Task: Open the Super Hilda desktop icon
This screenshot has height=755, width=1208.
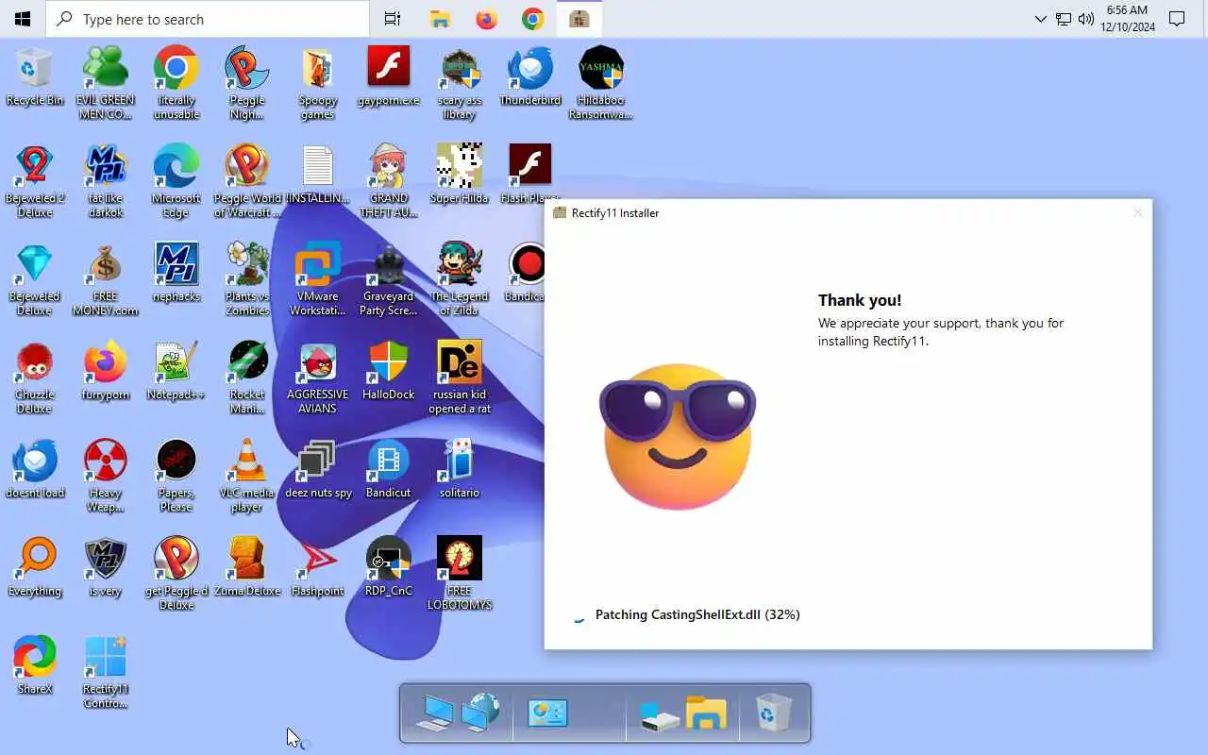Action: (x=460, y=176)
